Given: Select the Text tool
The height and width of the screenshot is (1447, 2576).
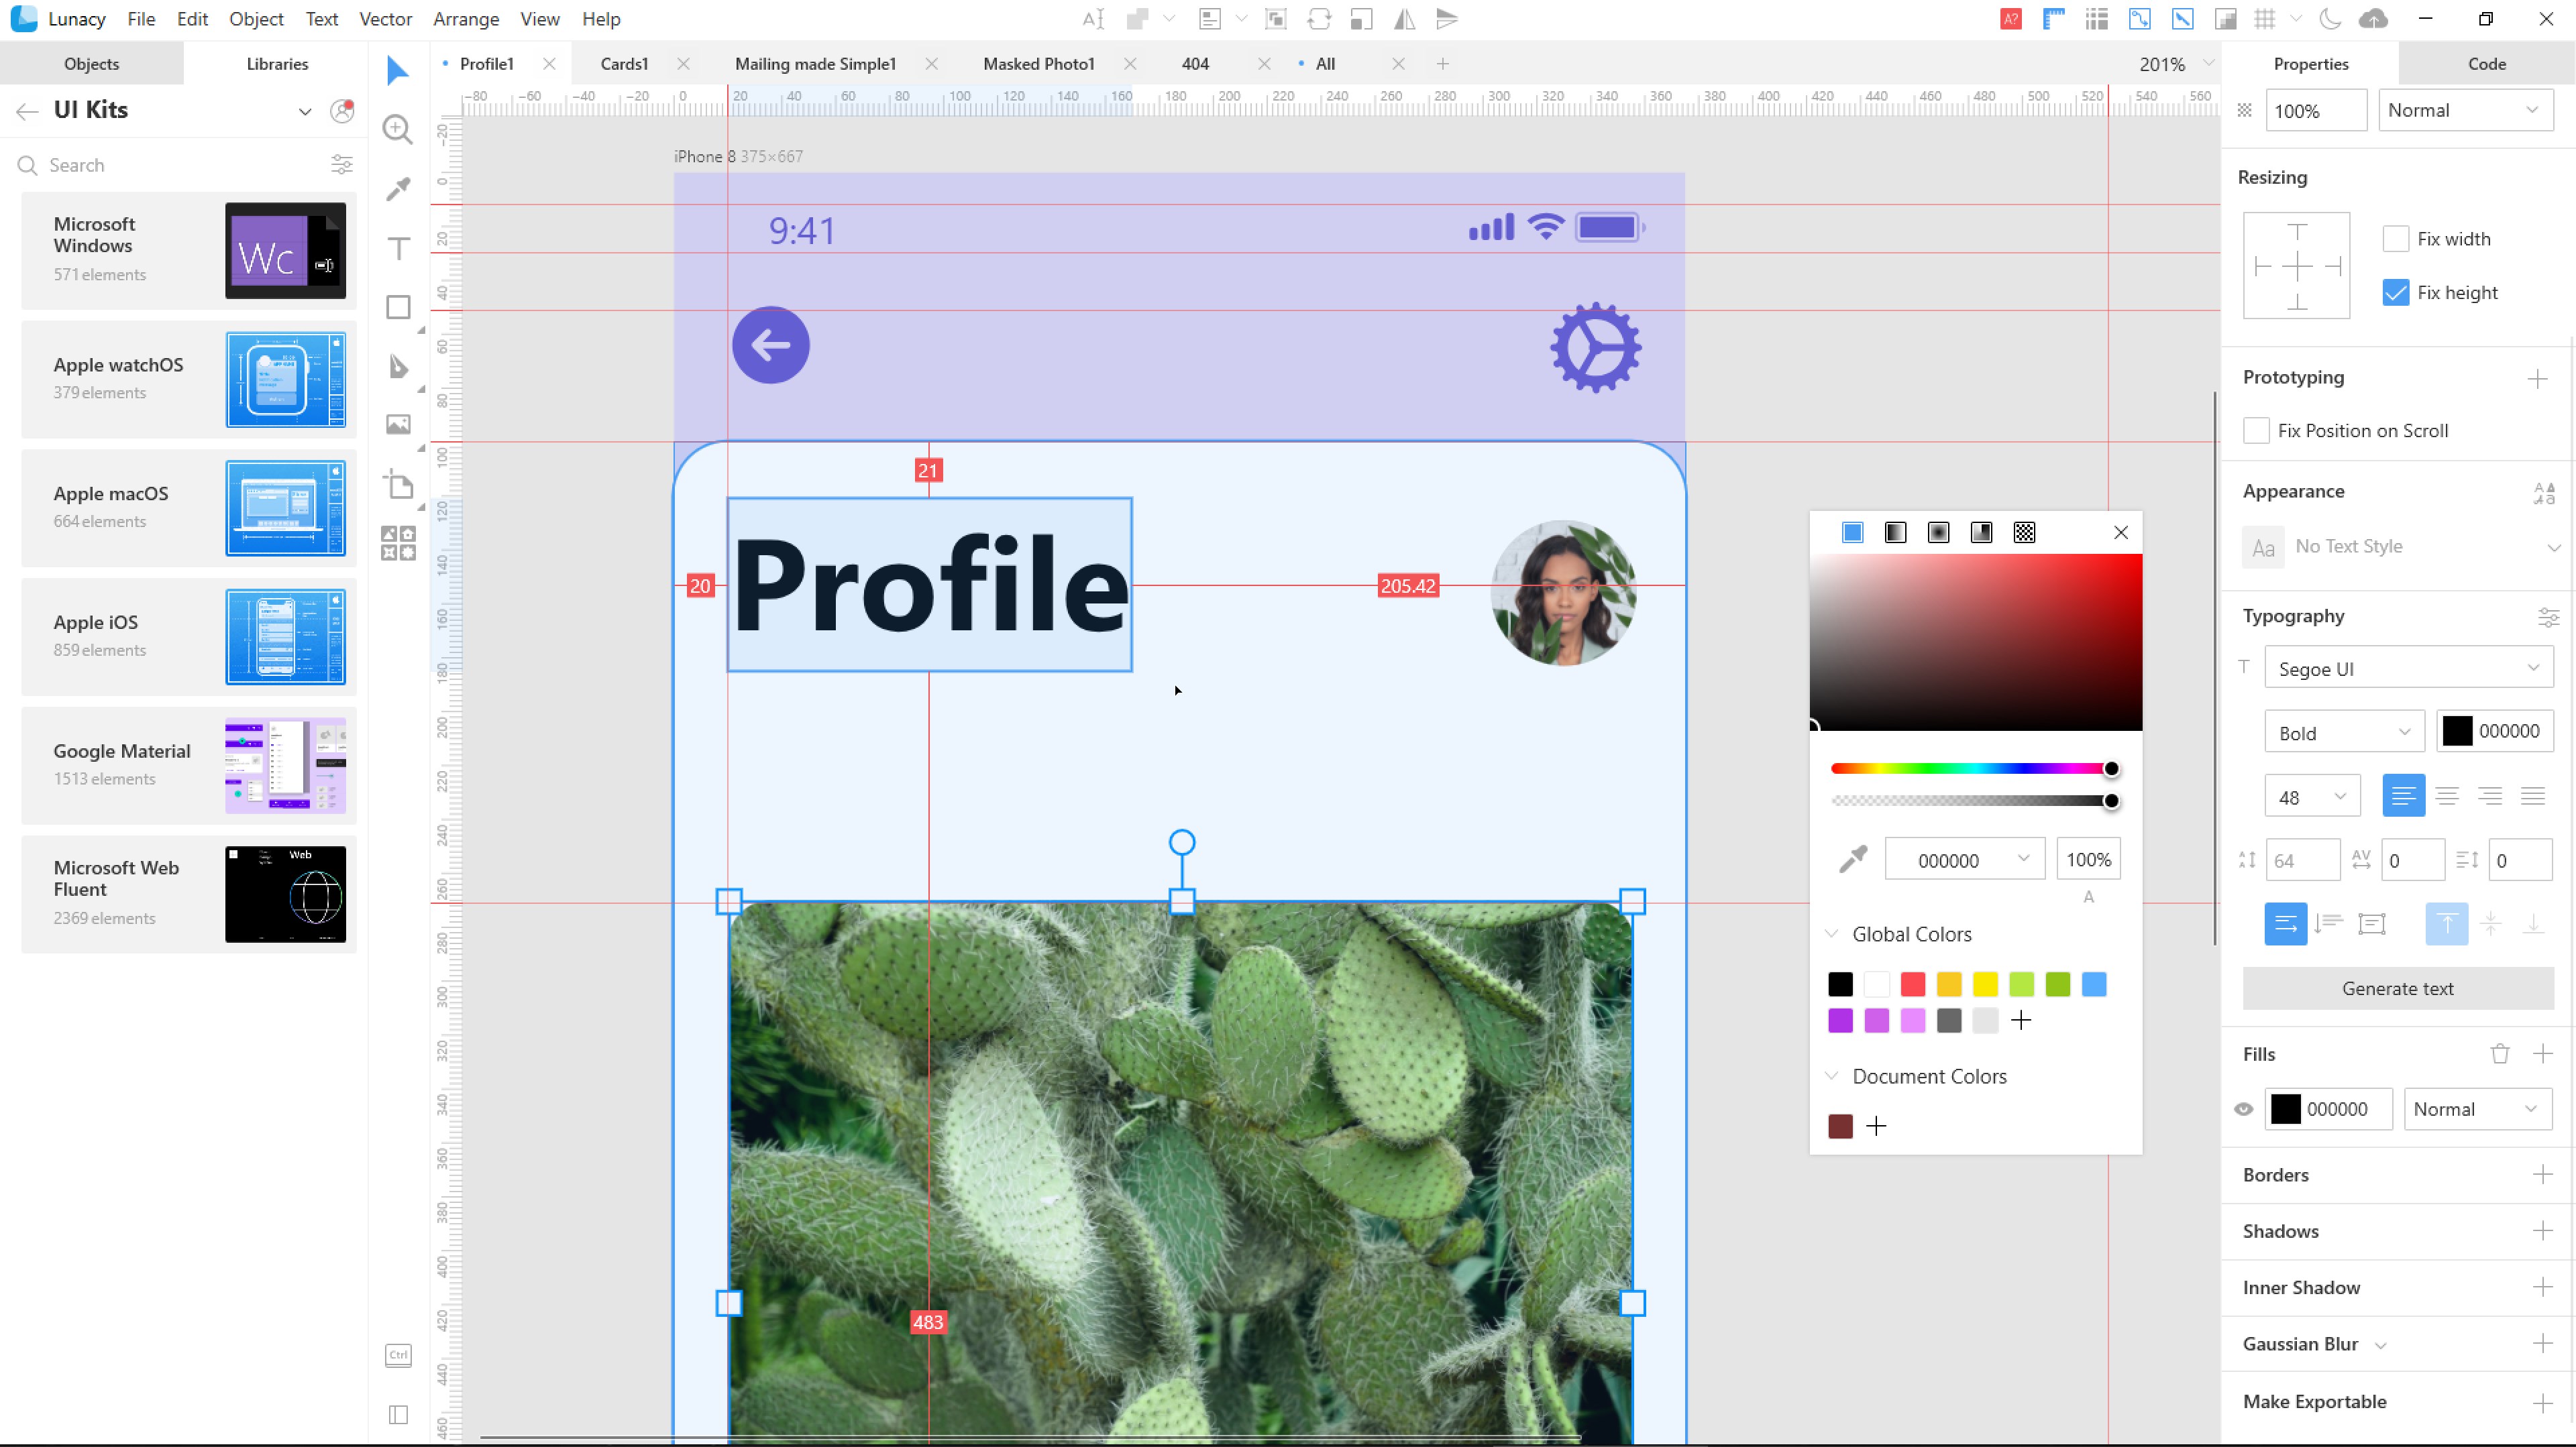Looking at the screenshot, I should (398, 248).
